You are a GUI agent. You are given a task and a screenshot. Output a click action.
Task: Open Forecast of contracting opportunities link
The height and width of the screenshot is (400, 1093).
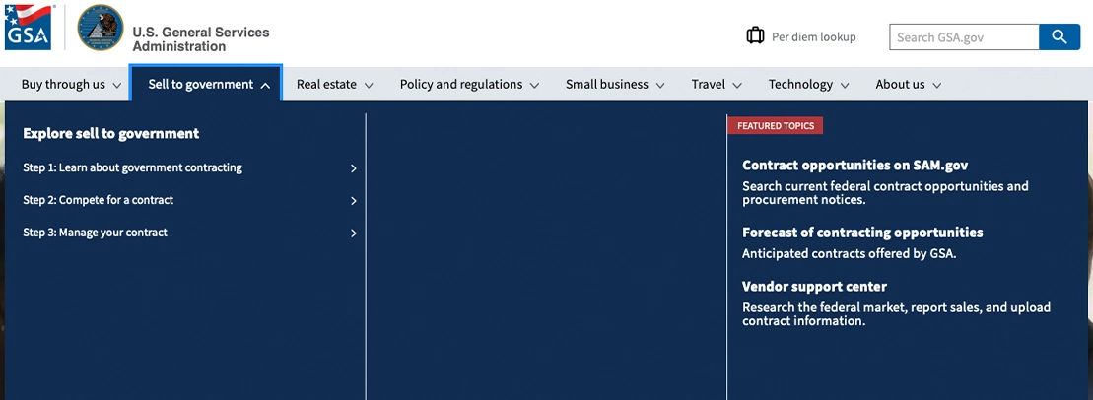coord(862,233)
